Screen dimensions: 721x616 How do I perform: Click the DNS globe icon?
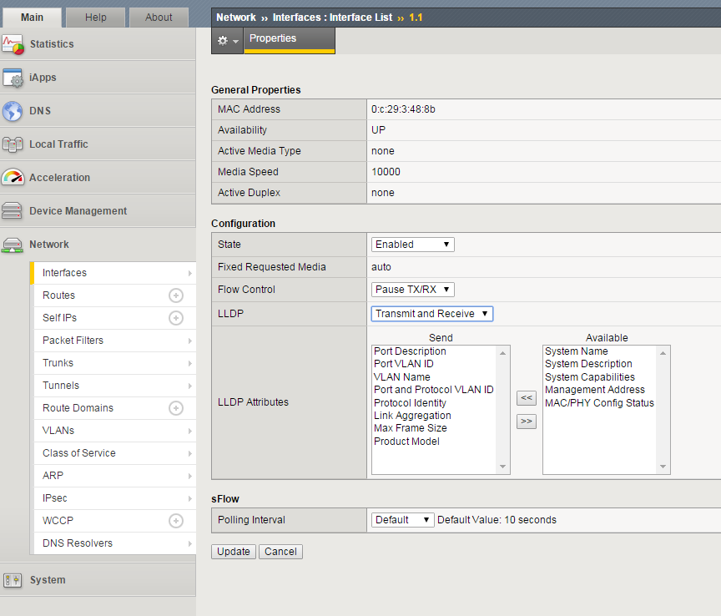pos(13,111)
